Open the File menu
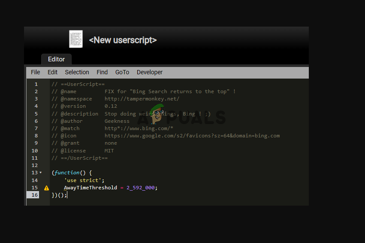 pyautogui.click(x=35, y=73)
